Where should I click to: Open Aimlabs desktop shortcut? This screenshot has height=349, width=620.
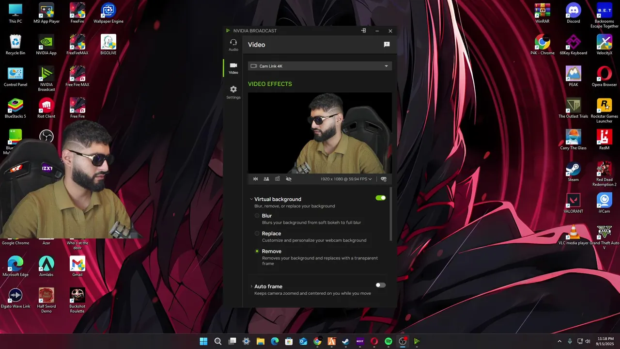[46, 267]
